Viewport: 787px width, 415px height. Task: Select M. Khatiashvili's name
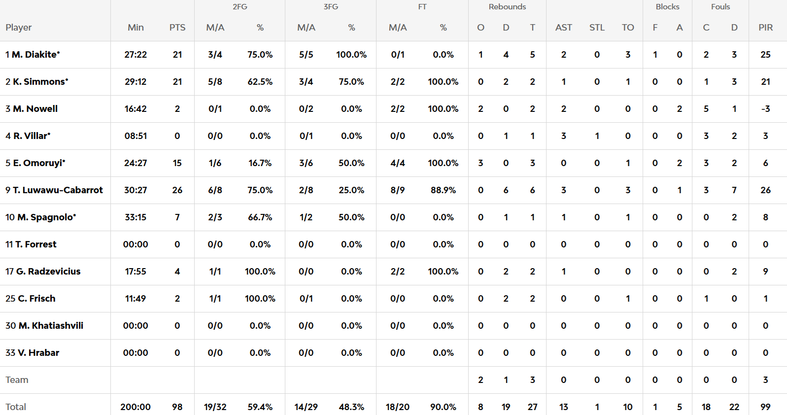(50, 326)
